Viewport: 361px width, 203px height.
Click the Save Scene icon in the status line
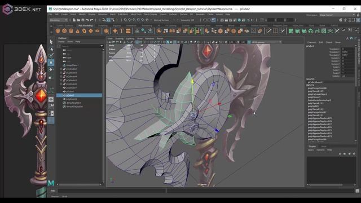click(x=83, y=20)
